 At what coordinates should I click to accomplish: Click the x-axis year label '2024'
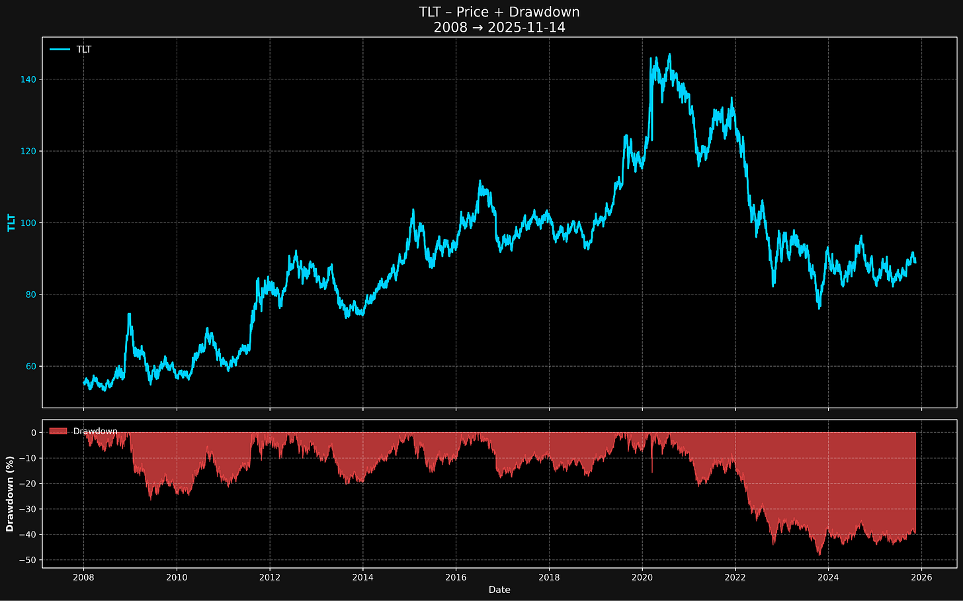[828, 577]
